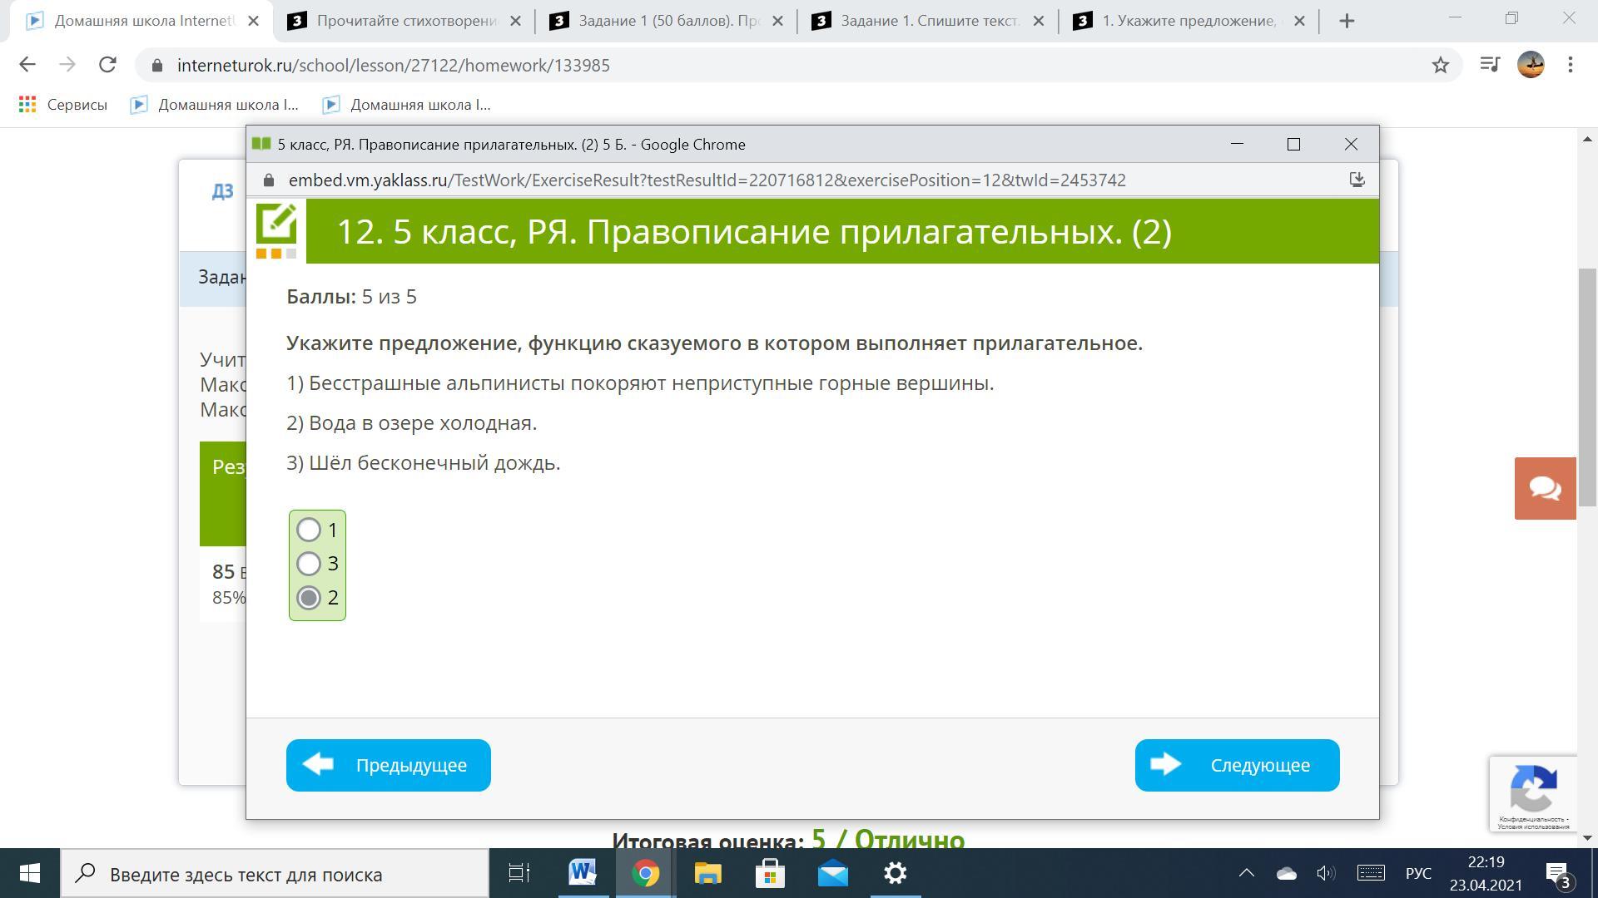Click the orange chat support icon

[1545, 488]
